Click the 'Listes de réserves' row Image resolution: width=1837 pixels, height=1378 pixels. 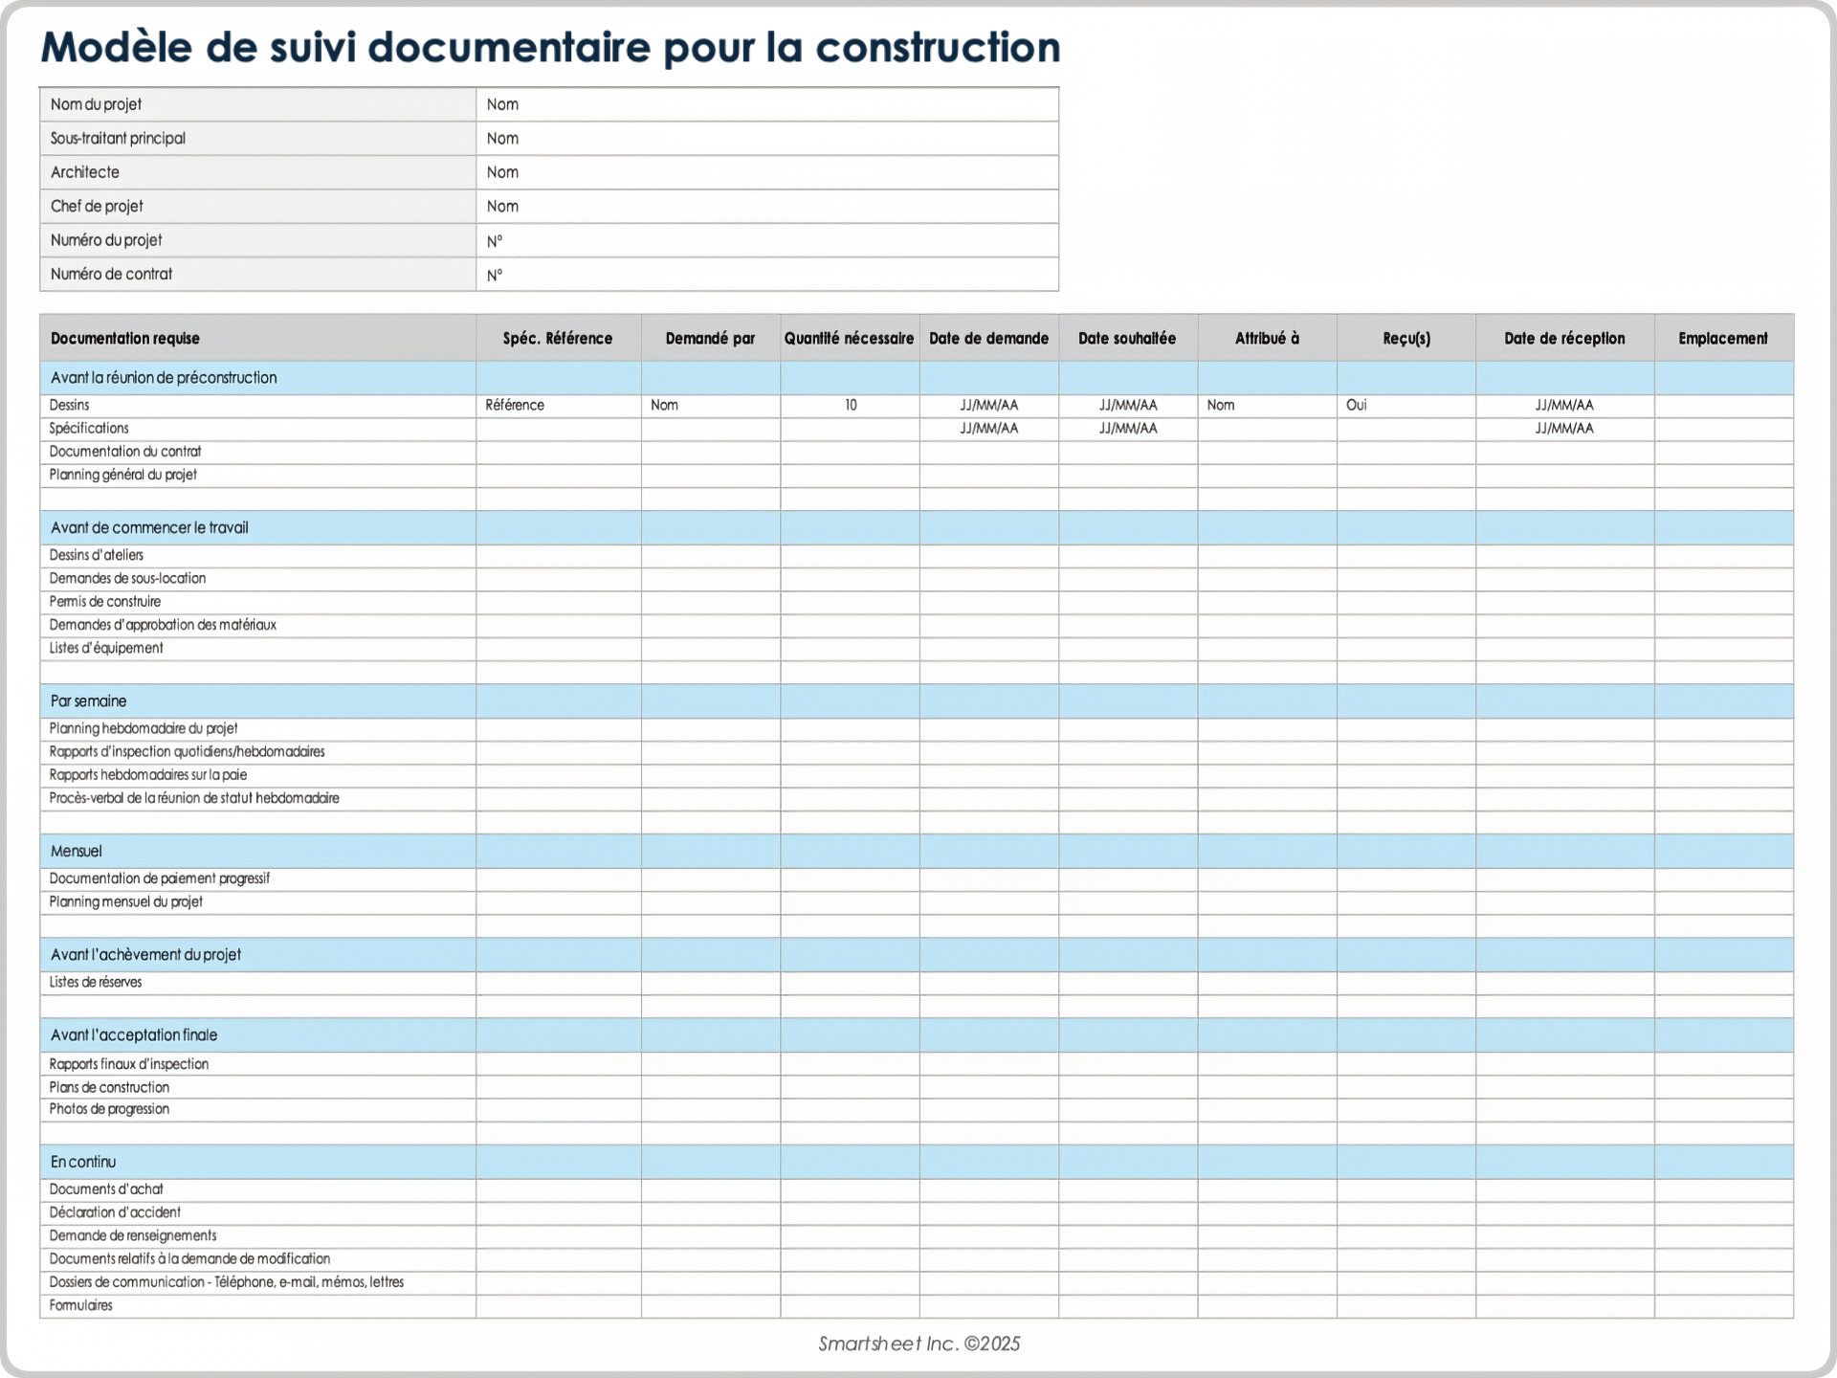(917, 983)
